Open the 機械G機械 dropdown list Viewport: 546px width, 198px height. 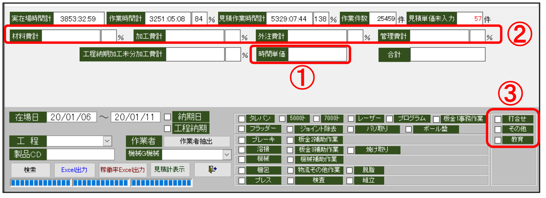tap(227, 154)
